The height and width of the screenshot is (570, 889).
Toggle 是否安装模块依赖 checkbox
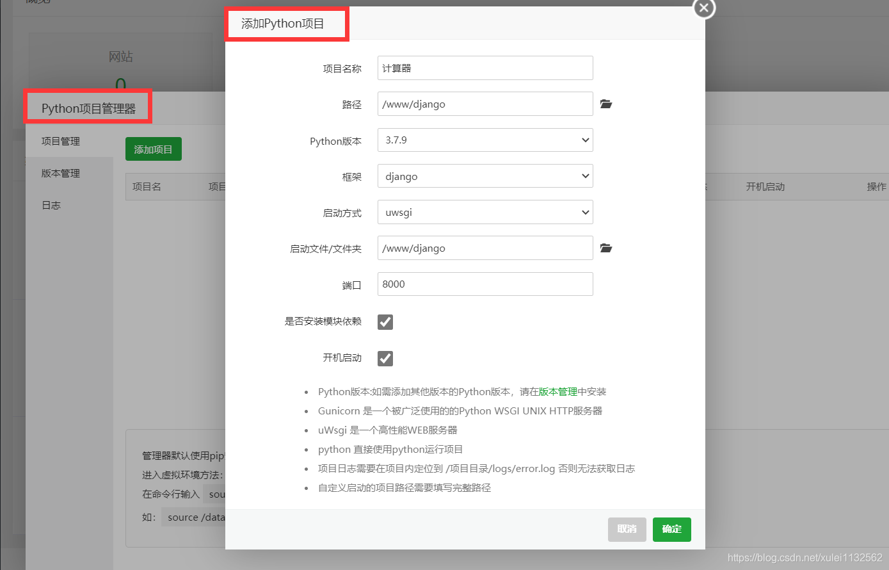385,322
